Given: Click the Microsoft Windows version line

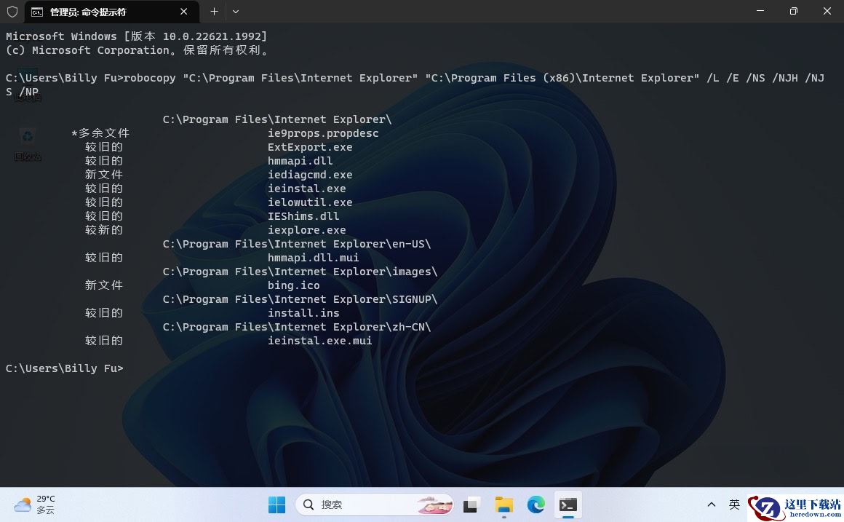Looking at the screenshot, I should [137, 36].
